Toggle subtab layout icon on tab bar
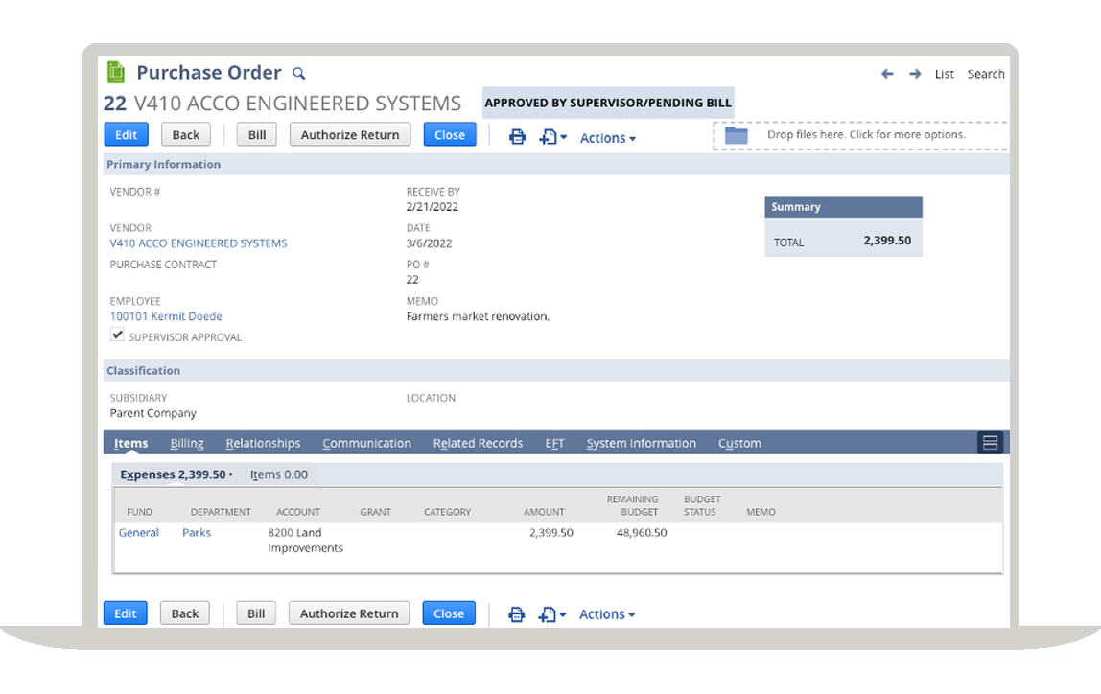Image resolution: width=1101 pixels, height=694 pixels. point(991,443)
